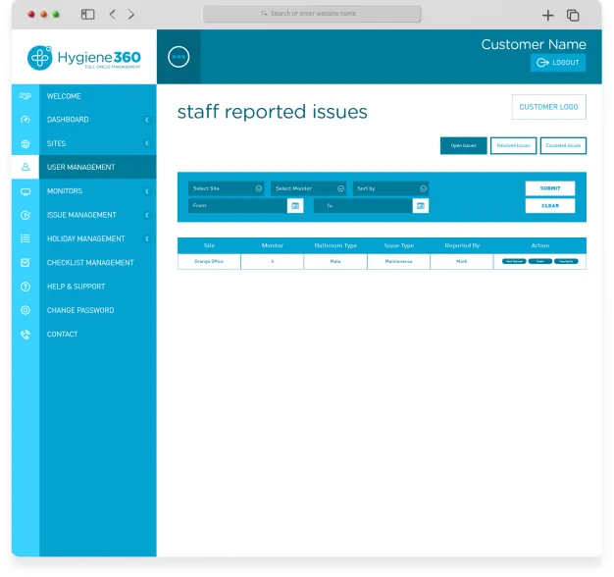This screenshot has width=614, height=577.
Task: Switch to the Escalated Issues tab
Action: click(563, 145)
